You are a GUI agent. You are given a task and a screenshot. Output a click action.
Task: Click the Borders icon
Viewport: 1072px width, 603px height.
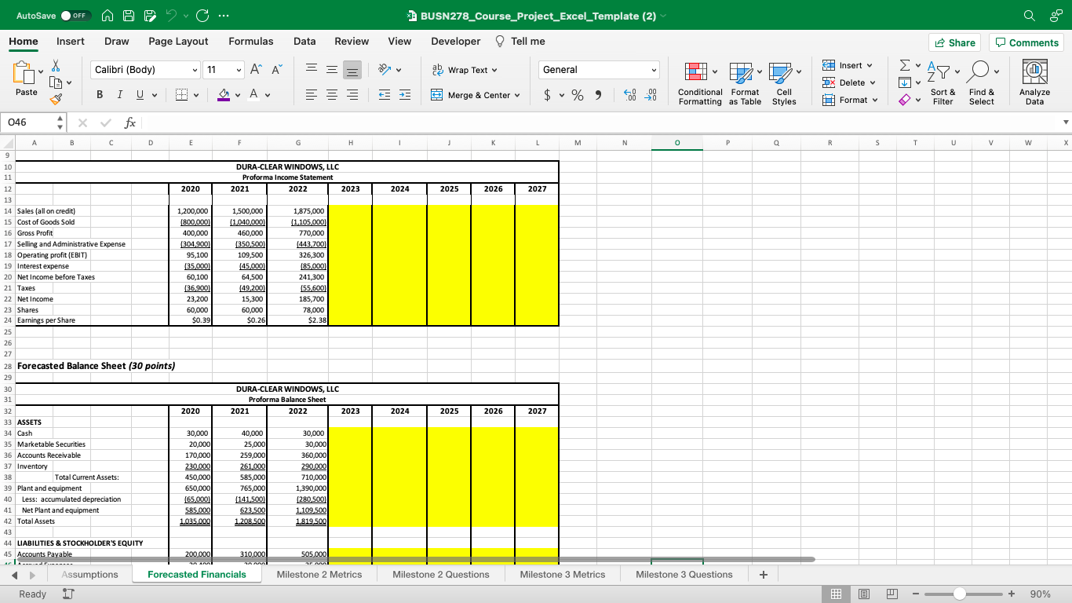(x=181, y=95)
